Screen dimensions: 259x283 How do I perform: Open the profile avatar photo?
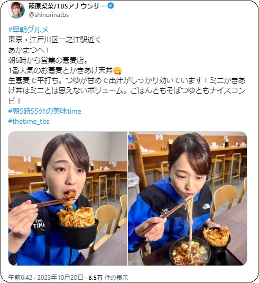click(x=16, y=10)
